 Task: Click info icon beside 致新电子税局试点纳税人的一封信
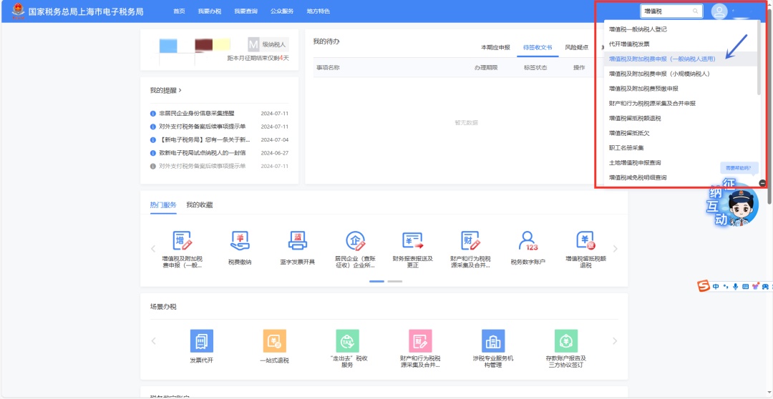(153, 153)
